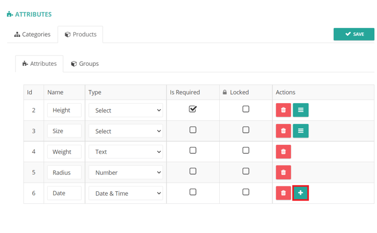Check Is Required for Date
Image resolution: width=377 pixels, height=233 pixels.
pyautogui.click(x=193, y=192)
